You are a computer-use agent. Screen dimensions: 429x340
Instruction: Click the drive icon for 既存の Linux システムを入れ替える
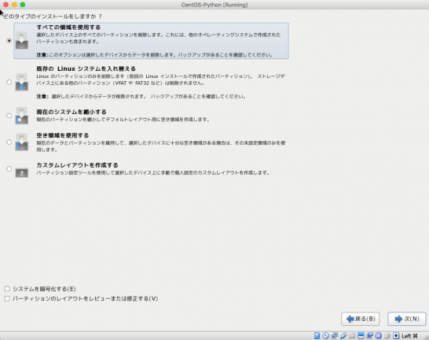(x=22, y=82)
